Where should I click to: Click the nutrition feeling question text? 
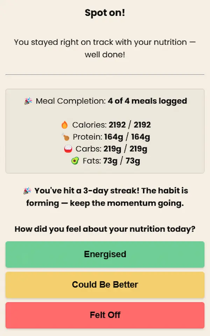tap(105, 229)
